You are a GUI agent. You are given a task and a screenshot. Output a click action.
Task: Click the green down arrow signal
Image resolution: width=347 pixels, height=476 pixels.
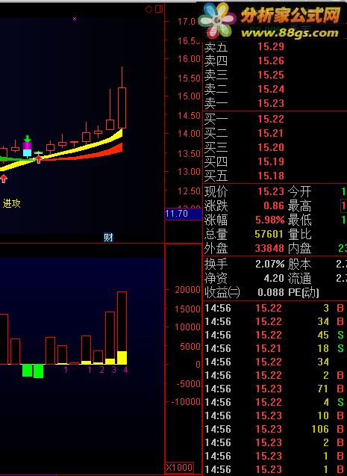[28, 139]
